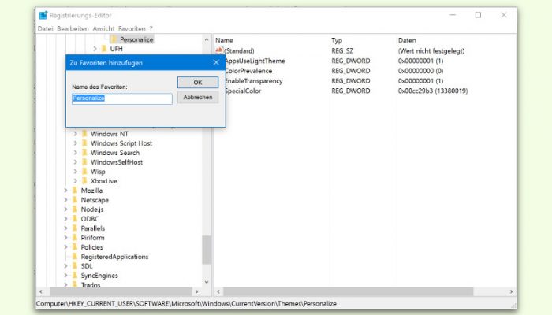Click the (Standard) string value icon
The height and width of the screenshot is (315, 552).
click(x=219, y=50)
